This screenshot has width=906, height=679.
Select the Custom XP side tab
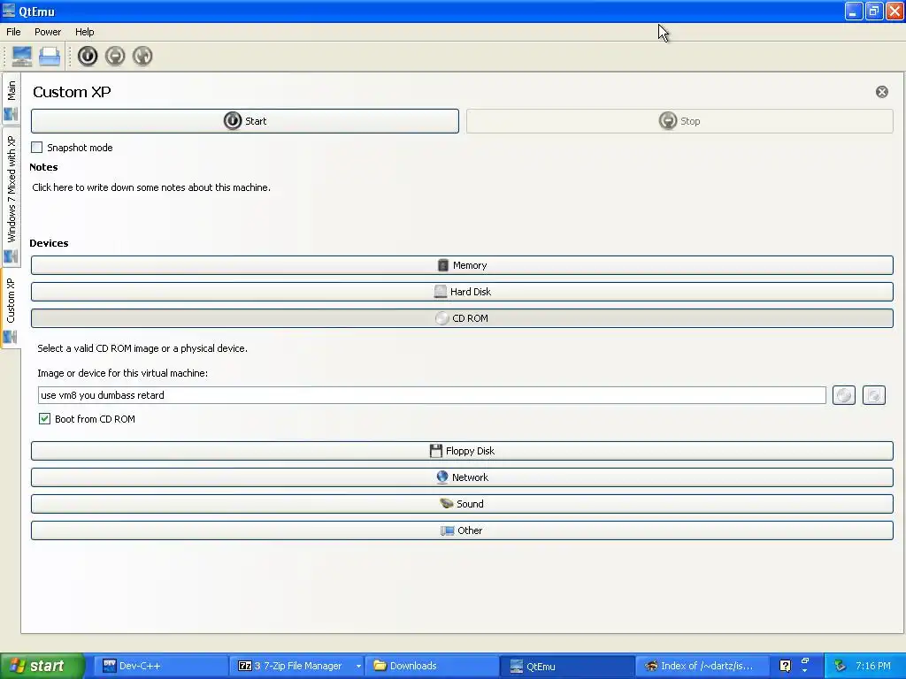point(11,309)
